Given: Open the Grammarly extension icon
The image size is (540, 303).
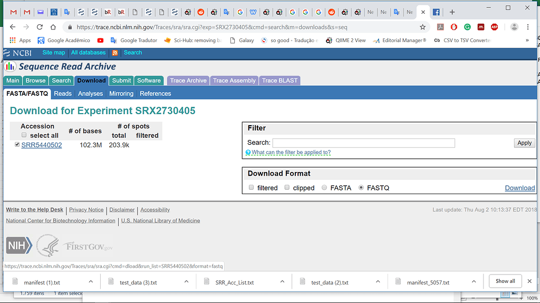Looking at the screenshot, I should pyautogui.click(x=467, y=27).
